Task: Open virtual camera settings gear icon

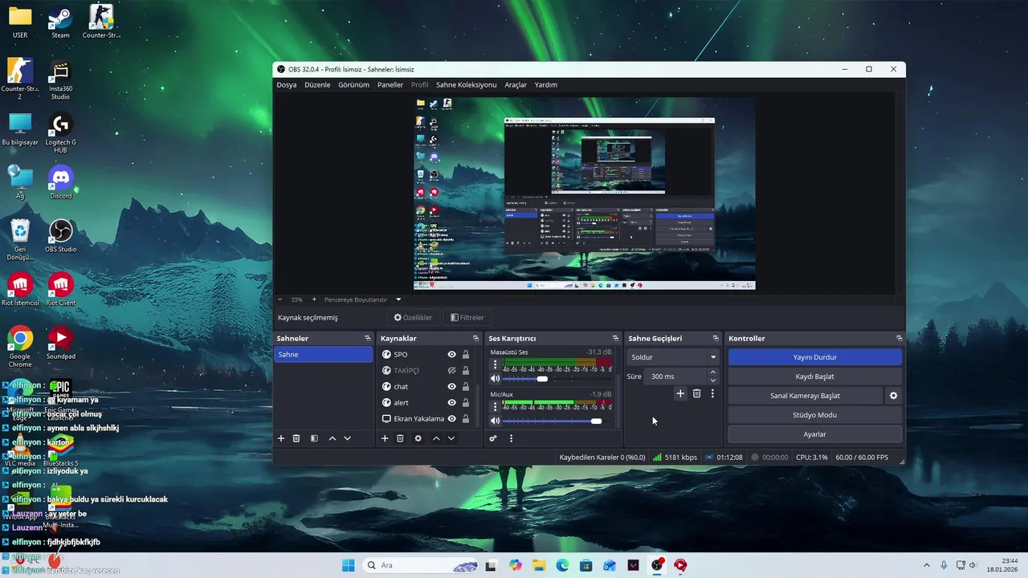Action: click(x=893, y=396)
